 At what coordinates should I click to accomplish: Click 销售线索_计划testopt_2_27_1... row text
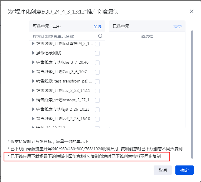coord(64,100)
